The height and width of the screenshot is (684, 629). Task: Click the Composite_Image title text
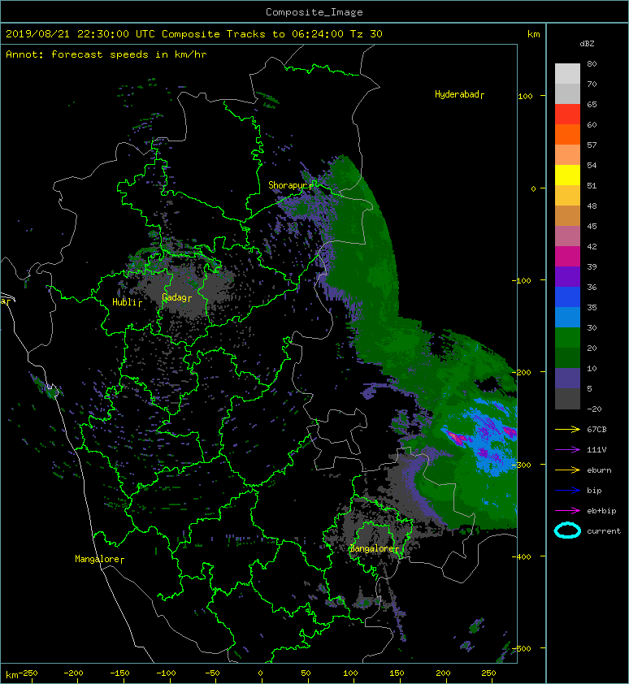[314, 12]
